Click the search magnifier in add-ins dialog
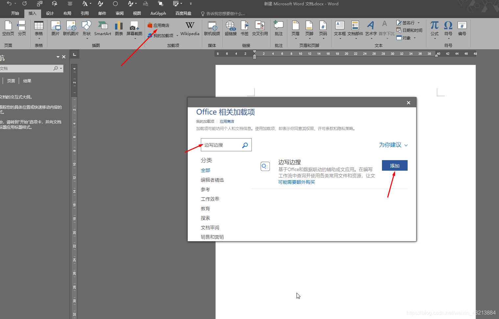 pyautogui.click(x=245, y=145)
